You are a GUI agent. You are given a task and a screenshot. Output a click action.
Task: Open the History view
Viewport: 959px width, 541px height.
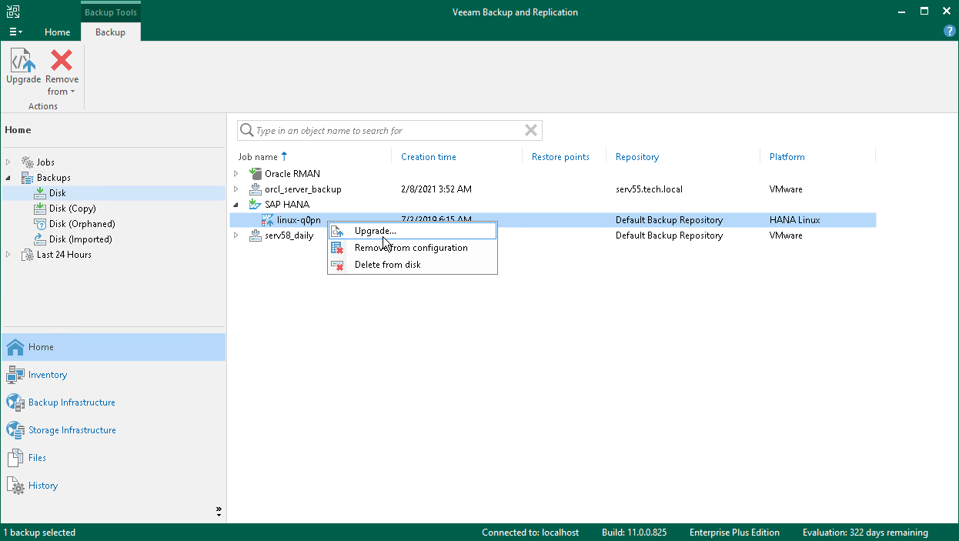point(43,486)
